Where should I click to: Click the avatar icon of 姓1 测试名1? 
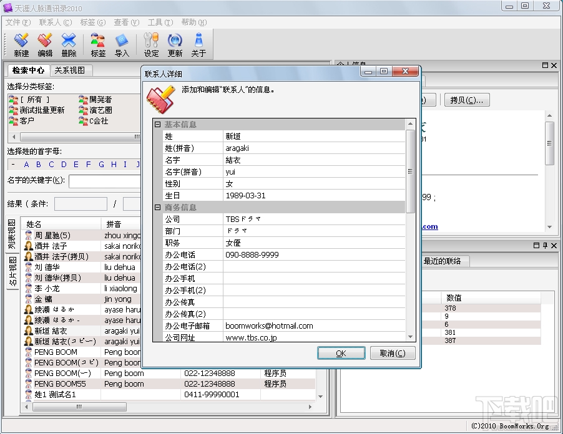29,395
